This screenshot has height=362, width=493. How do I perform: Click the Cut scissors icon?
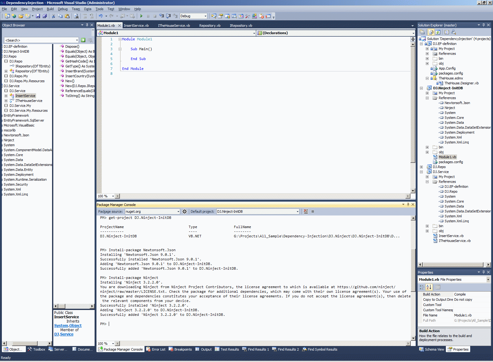click(x=53, y=16)
